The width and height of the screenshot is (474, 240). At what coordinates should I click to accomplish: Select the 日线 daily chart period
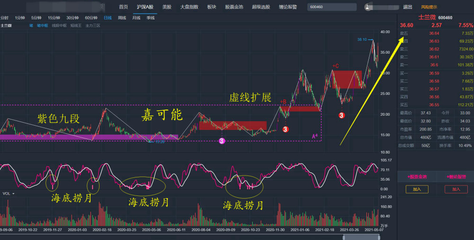click(108, 18)
